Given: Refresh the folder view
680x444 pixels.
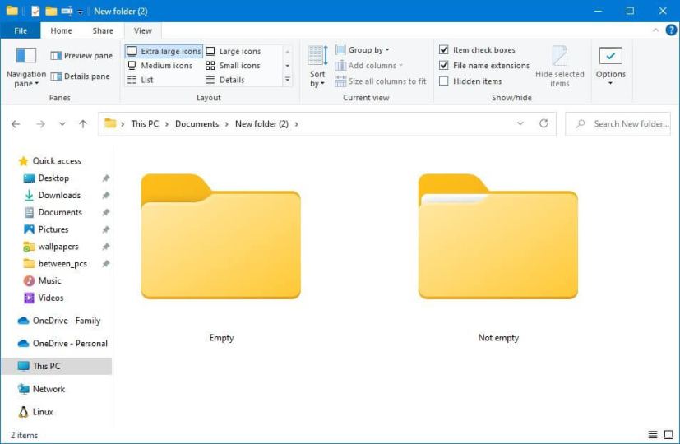Looking at the screenshot, I should point(544,123).
